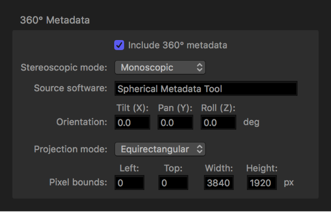The image size is (331, 212).
Task: Click the "Orientation:" label
Action: point(81,122)
